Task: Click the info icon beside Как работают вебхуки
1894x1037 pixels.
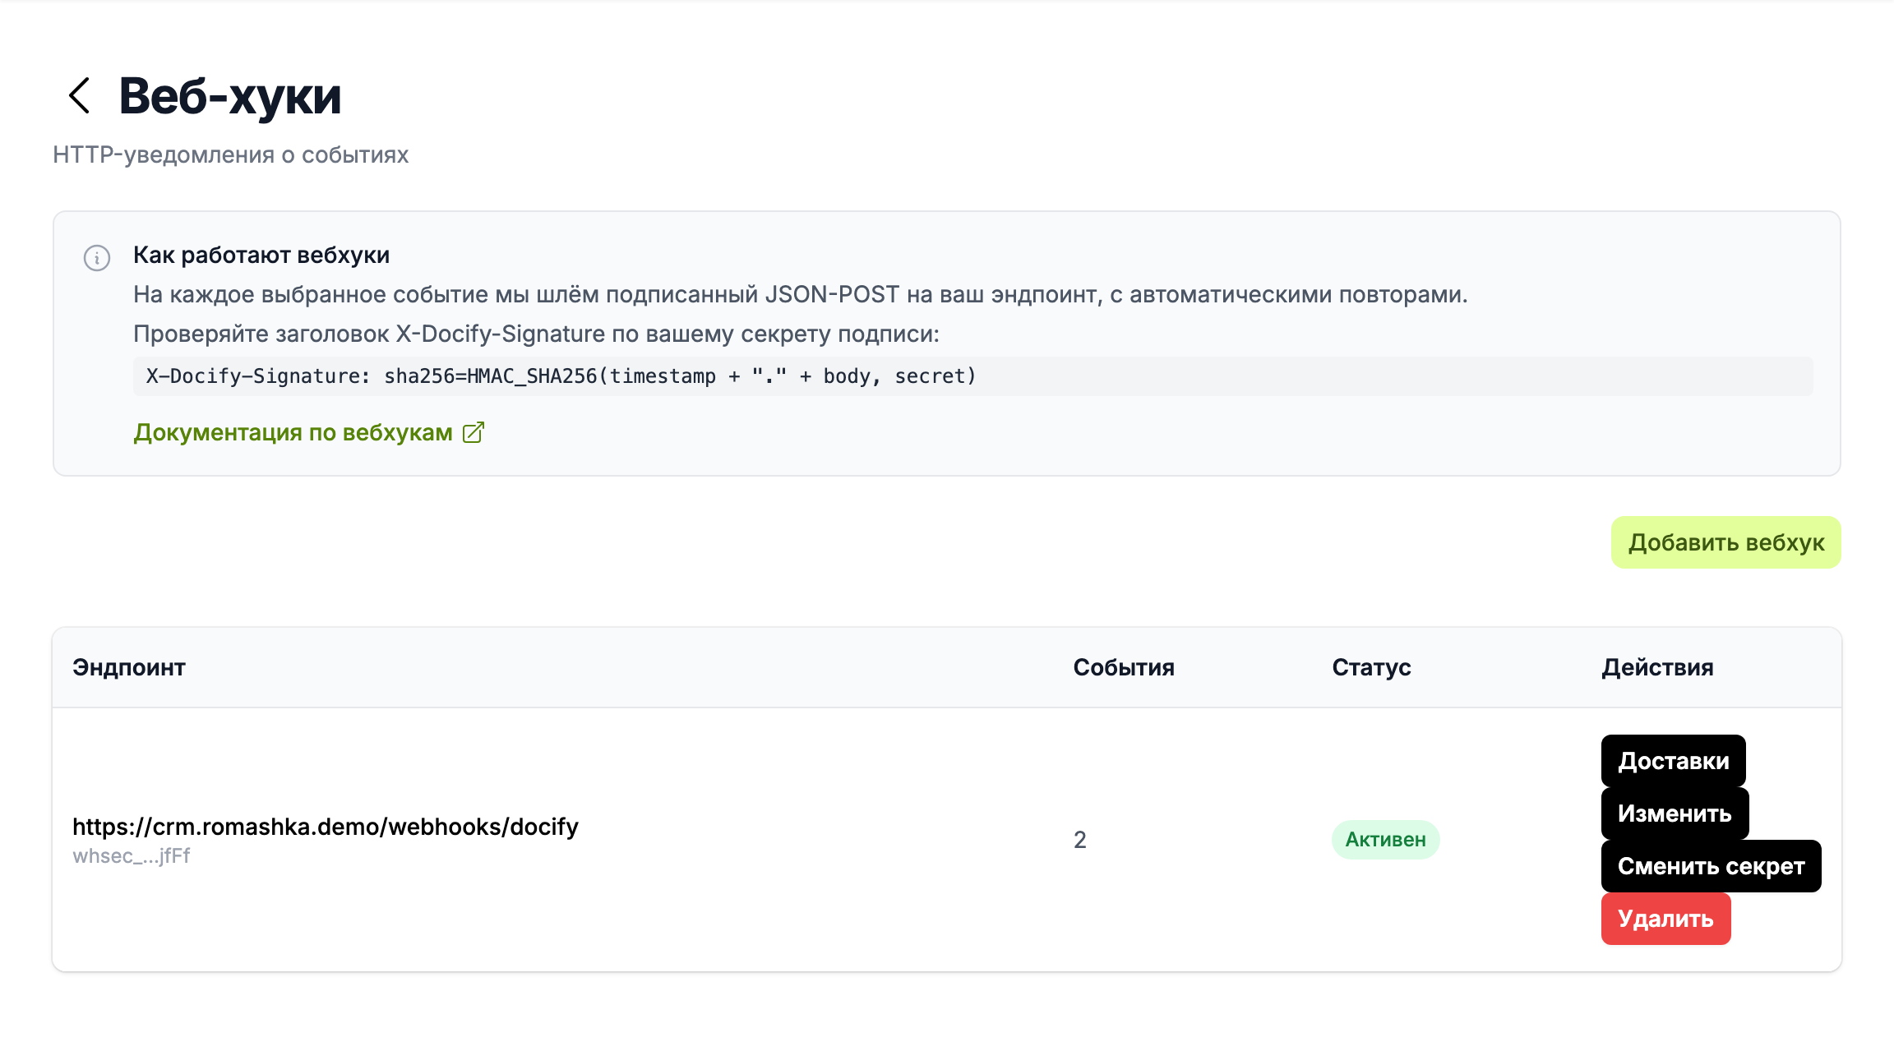Action: pyautogui.click(x=97, y=258)
